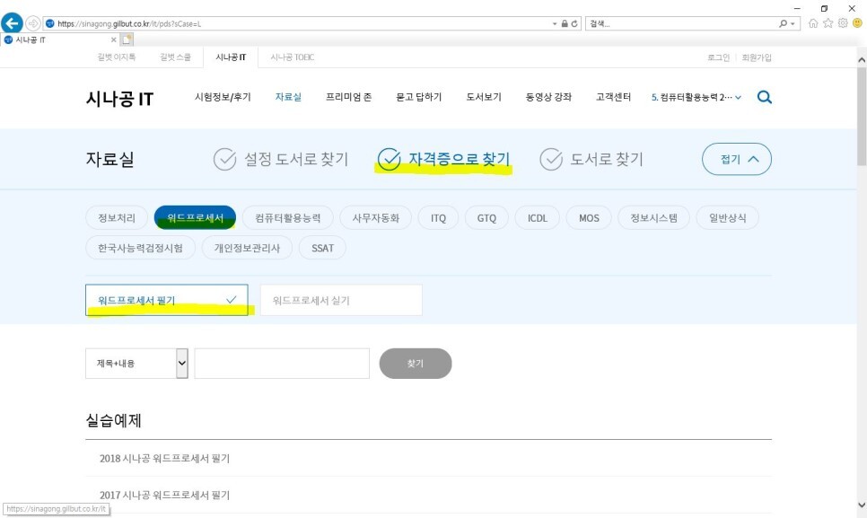Click the browser 검색 search box
Screen dimensions: 867x518
click(x=683, y=23)
